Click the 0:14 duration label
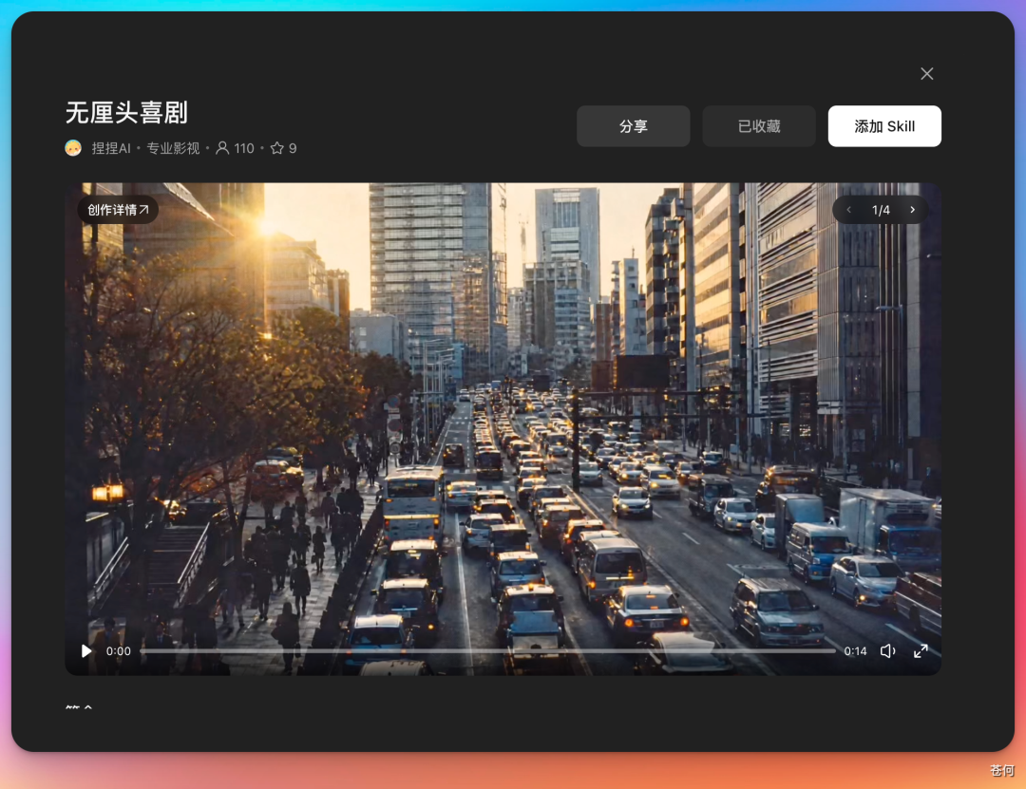This screenshot has width=1026, height=789. [855, 651]
